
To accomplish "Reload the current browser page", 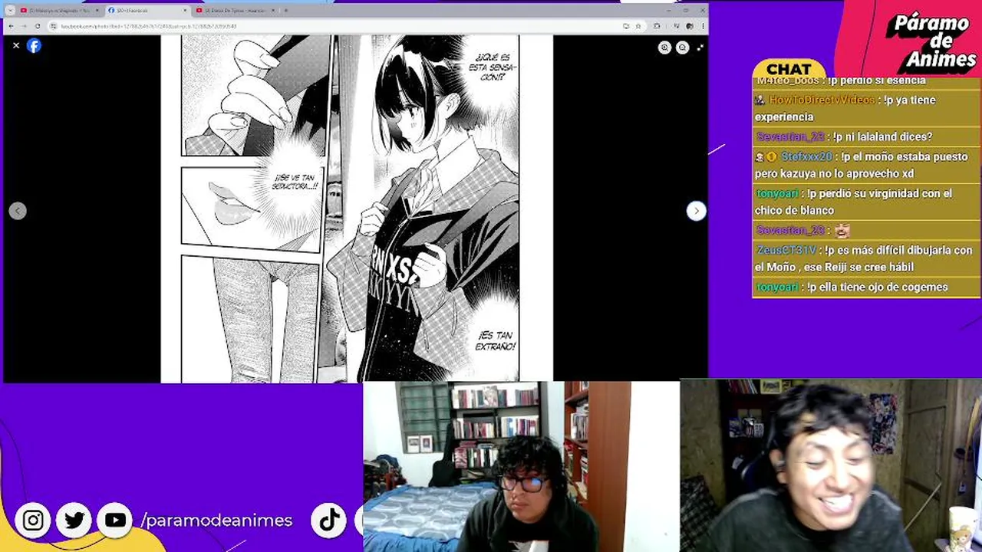I will tap(38, 26).
